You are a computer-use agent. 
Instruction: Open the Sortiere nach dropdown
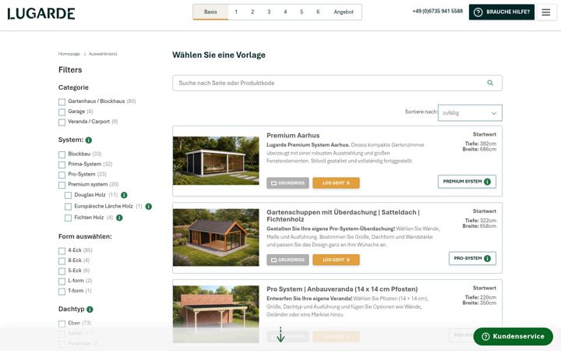tap(470, 113)
